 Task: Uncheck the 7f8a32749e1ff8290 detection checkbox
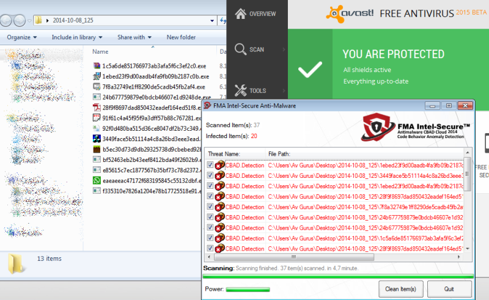point(210,207)
